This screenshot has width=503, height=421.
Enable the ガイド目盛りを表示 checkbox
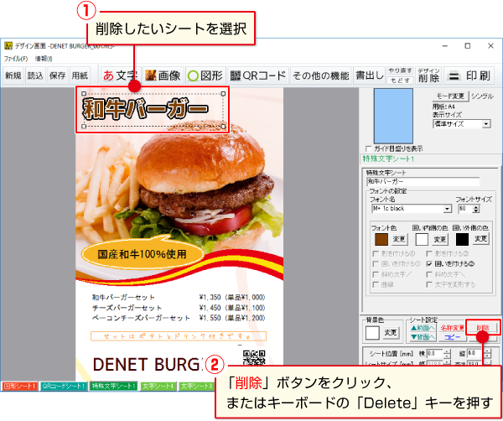coord(370,148)
